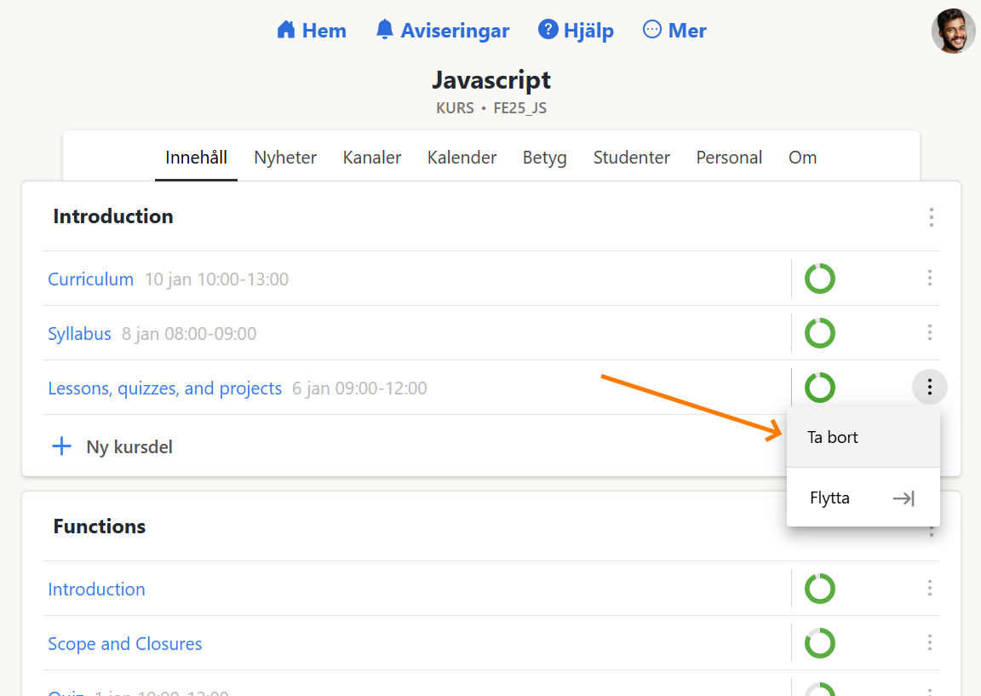Click Syllabus progress ring indicator
The image size is (981, 696).
[x=820, y=333]
